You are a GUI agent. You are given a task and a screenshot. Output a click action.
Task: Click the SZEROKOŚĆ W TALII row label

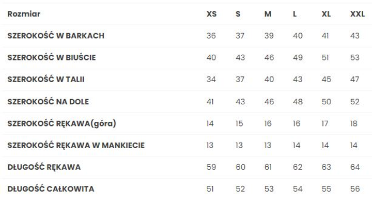[46, 80]
